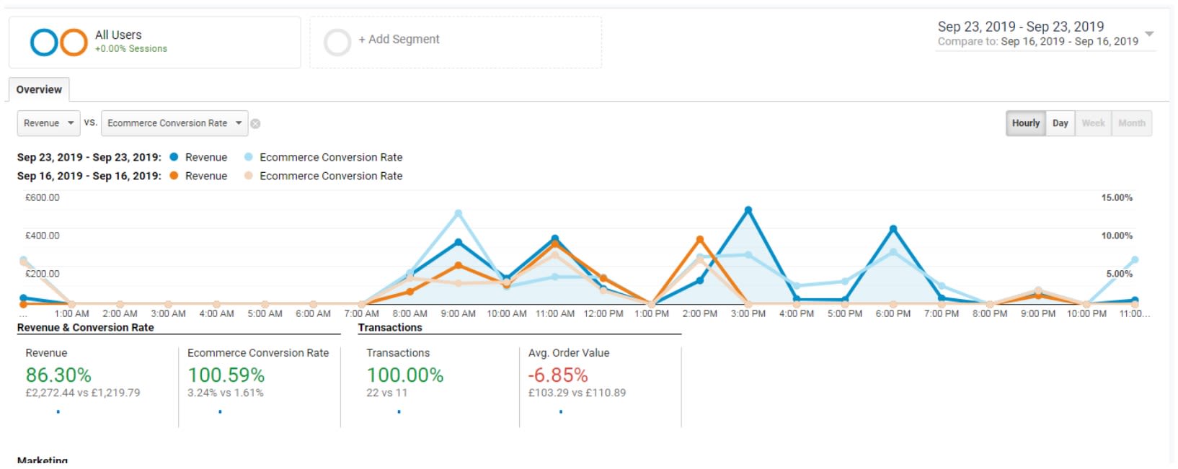Remove the Ecommerce Conversion Rate comparison metric
This screenshot has height=469, width=1178.
[255, 124]
